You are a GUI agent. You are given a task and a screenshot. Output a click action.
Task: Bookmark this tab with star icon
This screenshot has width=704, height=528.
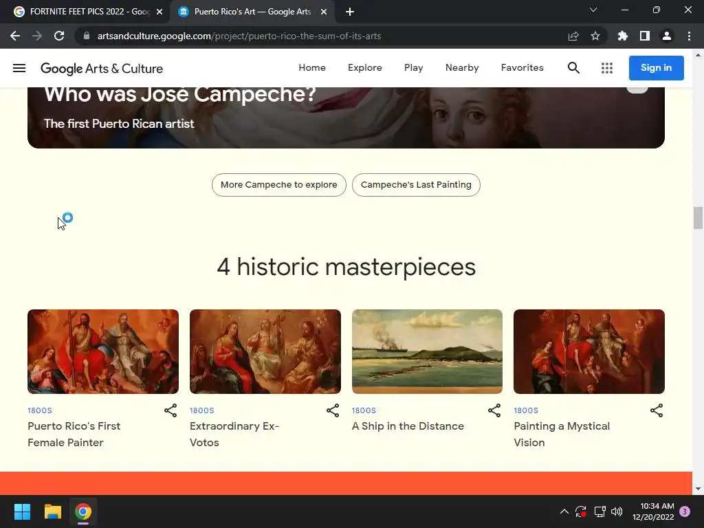pos(595,36)
